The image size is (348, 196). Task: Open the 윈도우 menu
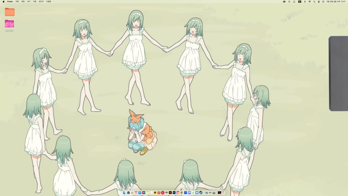click(41, 1)
